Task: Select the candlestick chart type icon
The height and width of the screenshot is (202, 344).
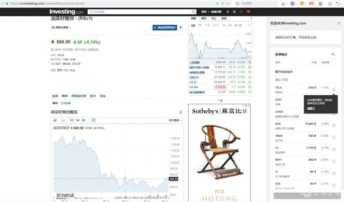Action: coord(55,121)
